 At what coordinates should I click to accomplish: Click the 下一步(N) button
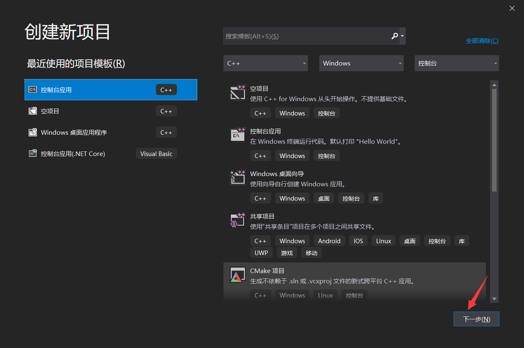pos(476,319)
